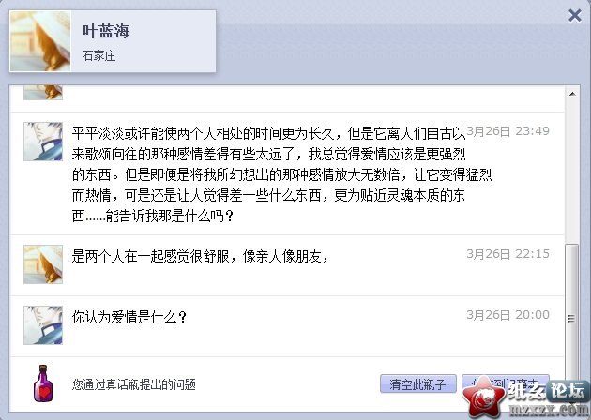Select the message 你认为爱情是什么？
This screenshot has height=420, width=591.
point(129,317)
